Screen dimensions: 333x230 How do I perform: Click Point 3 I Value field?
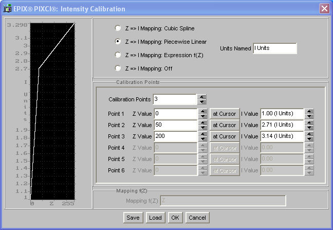pyautogui.click(x=282, y=136)
